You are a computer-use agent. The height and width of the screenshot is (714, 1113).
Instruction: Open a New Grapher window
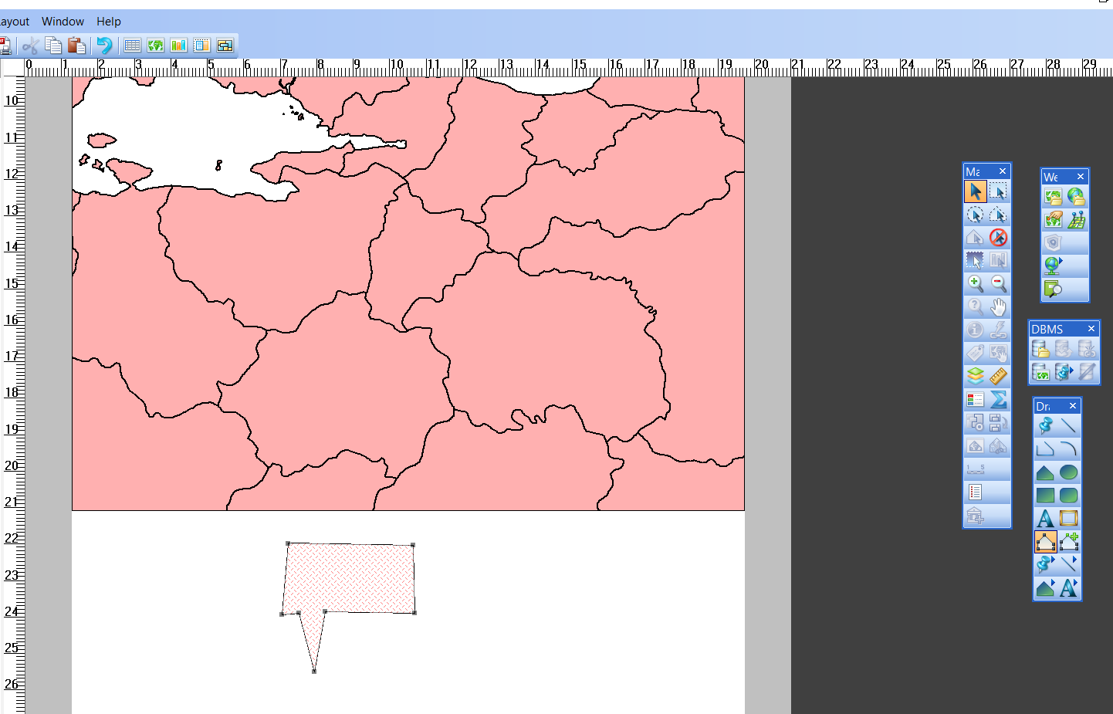[178, 46]
